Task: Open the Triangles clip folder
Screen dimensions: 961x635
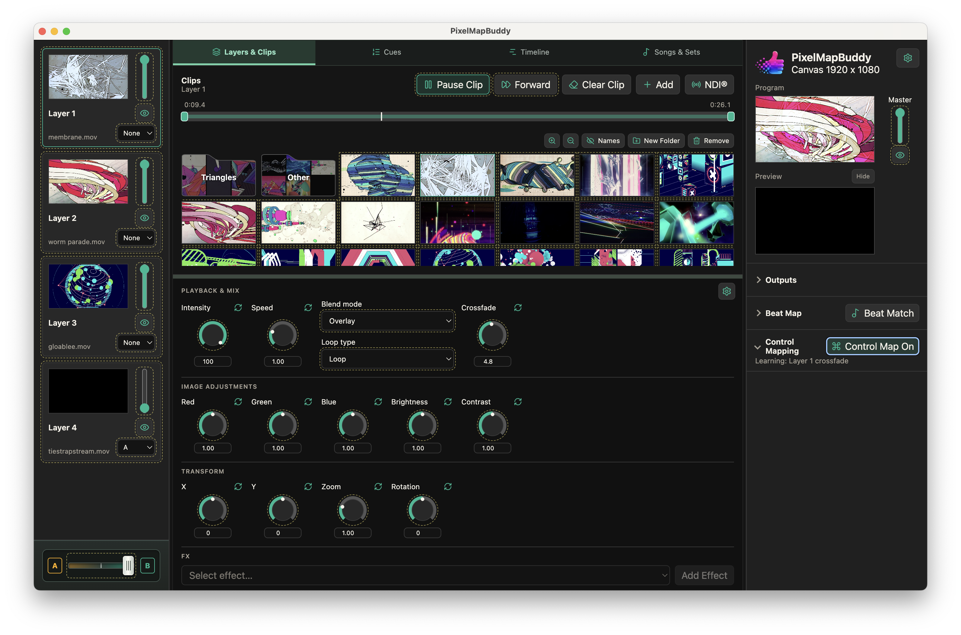Action: click(x=219, y=175)
